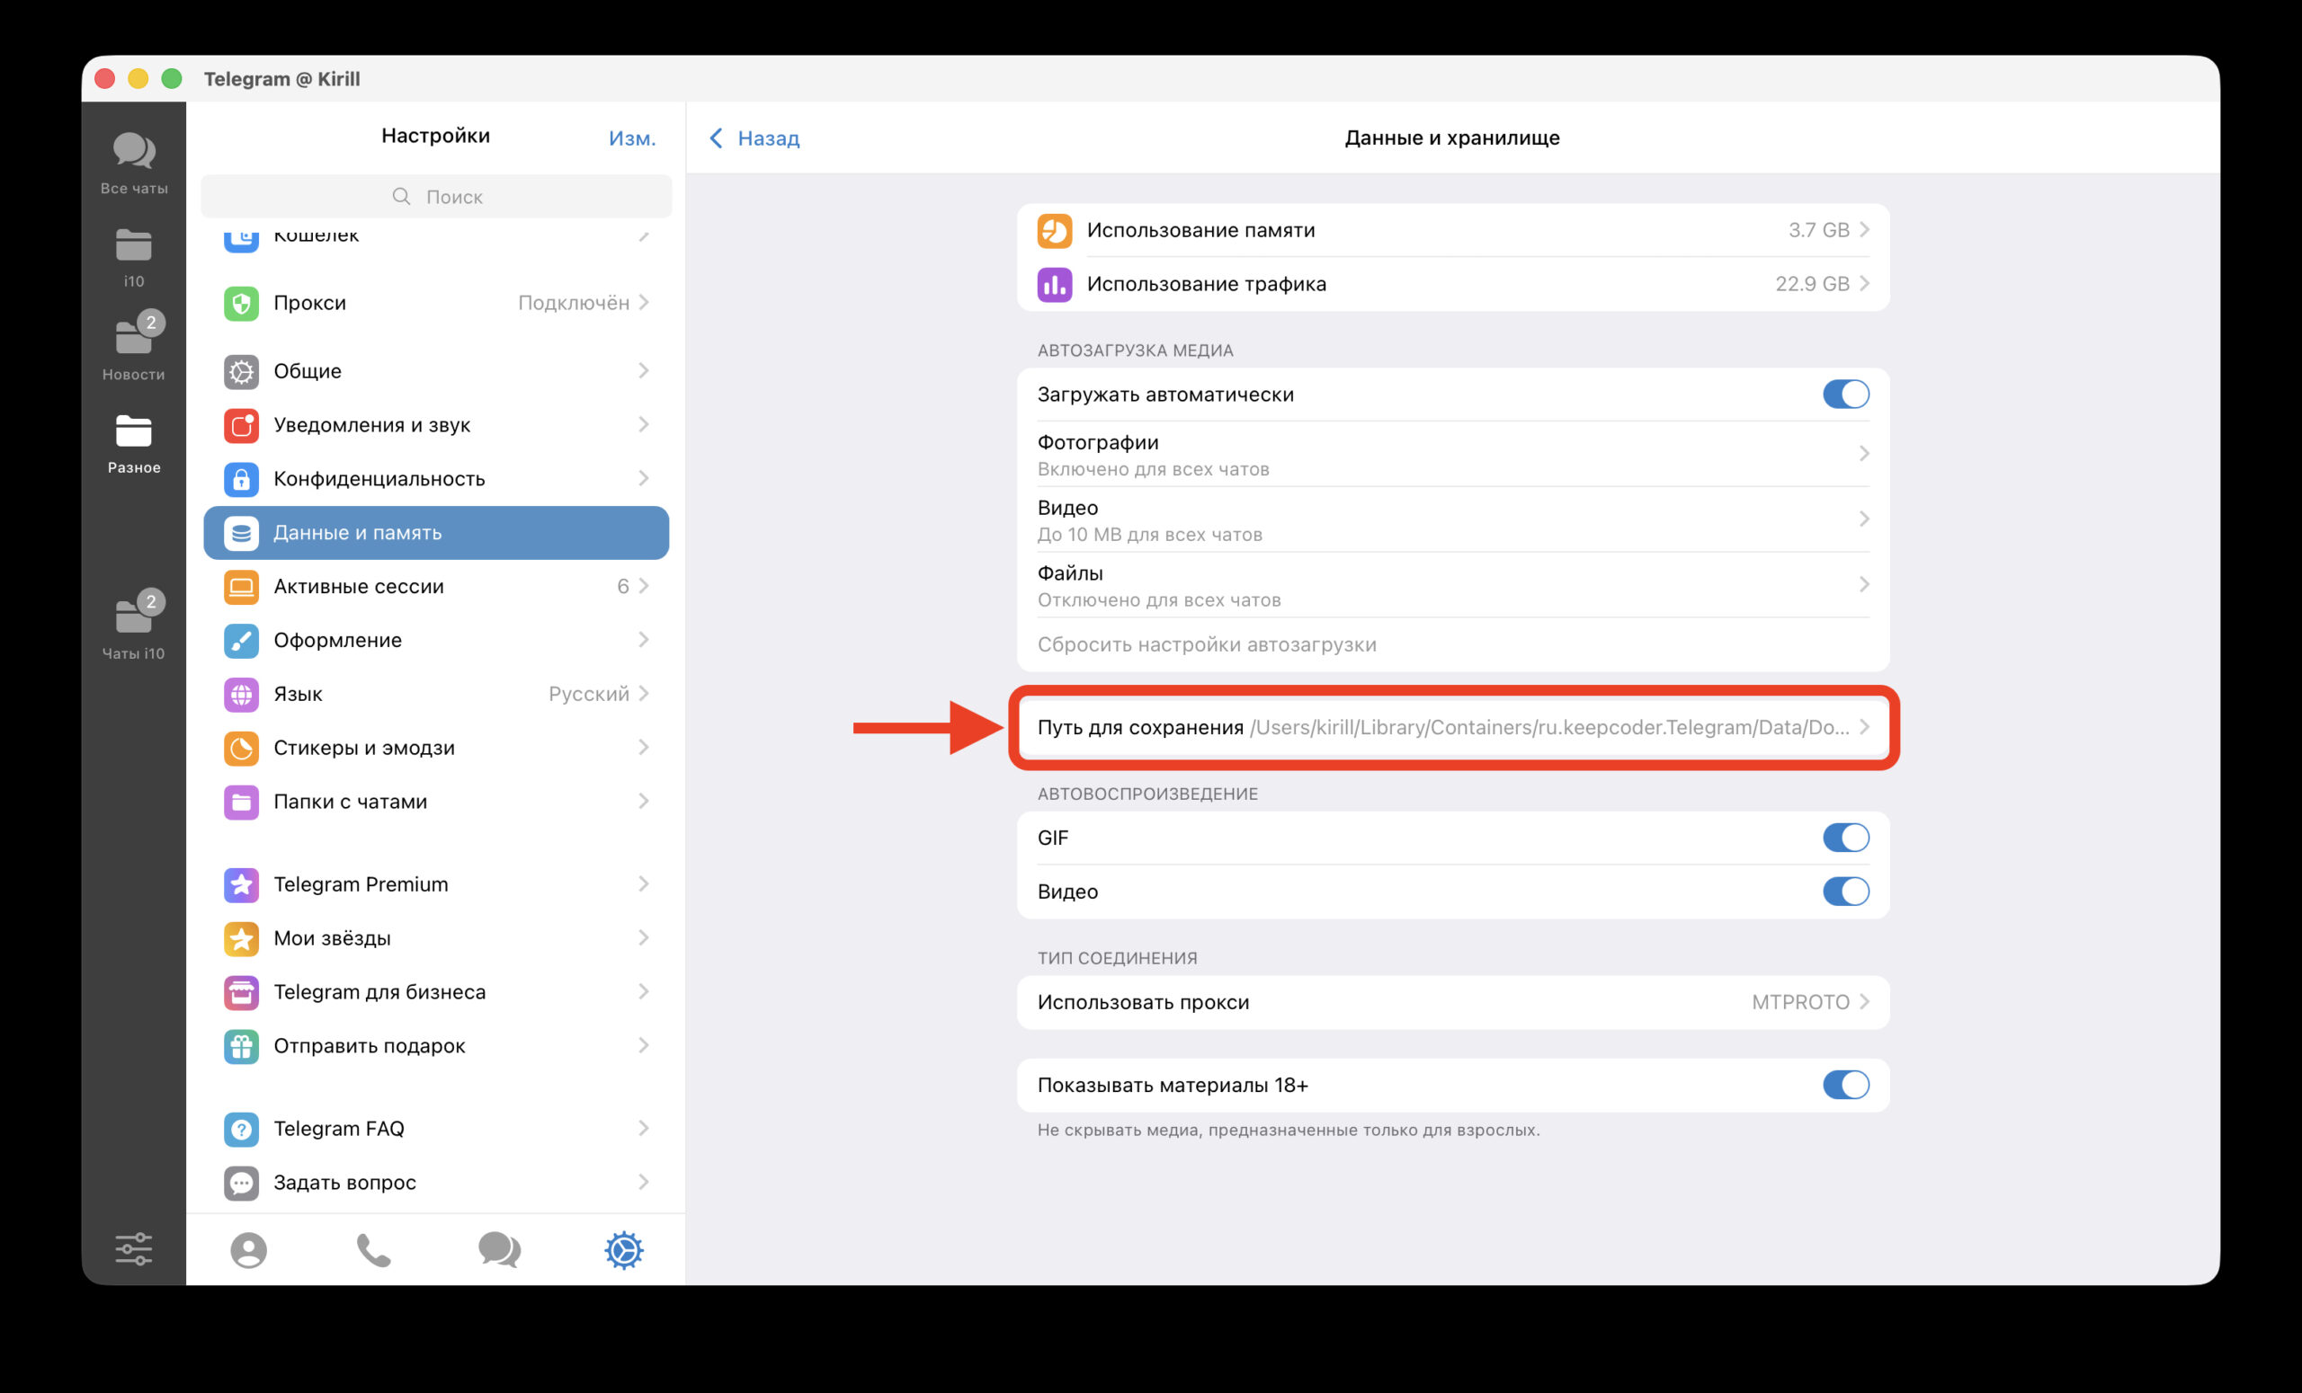
Task: Open the Все чаты sidebar icon
Action: (134, 159)
